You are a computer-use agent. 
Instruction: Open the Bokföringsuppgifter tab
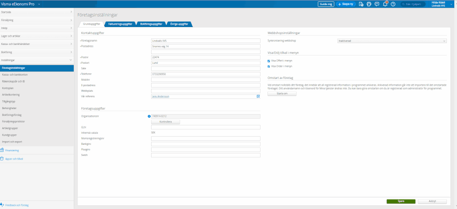151,23
